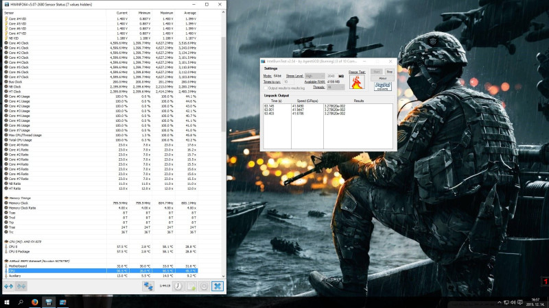Switch to IntelBurnTest taskbar icon
Viewport: 549px width, 308px height.
click(x=62, y=303)
